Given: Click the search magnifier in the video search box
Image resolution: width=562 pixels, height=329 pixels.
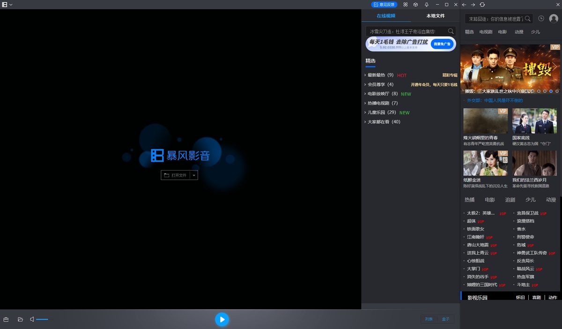Looking at the screenshot, I should pos(451,31).
